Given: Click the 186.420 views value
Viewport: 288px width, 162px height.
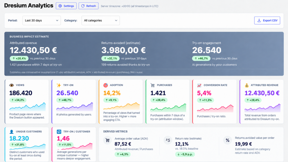Looking at the screenshot, I should [21, 93].
